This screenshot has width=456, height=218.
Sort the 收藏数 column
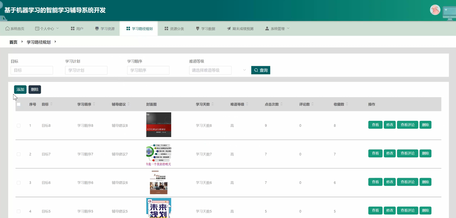347,104
